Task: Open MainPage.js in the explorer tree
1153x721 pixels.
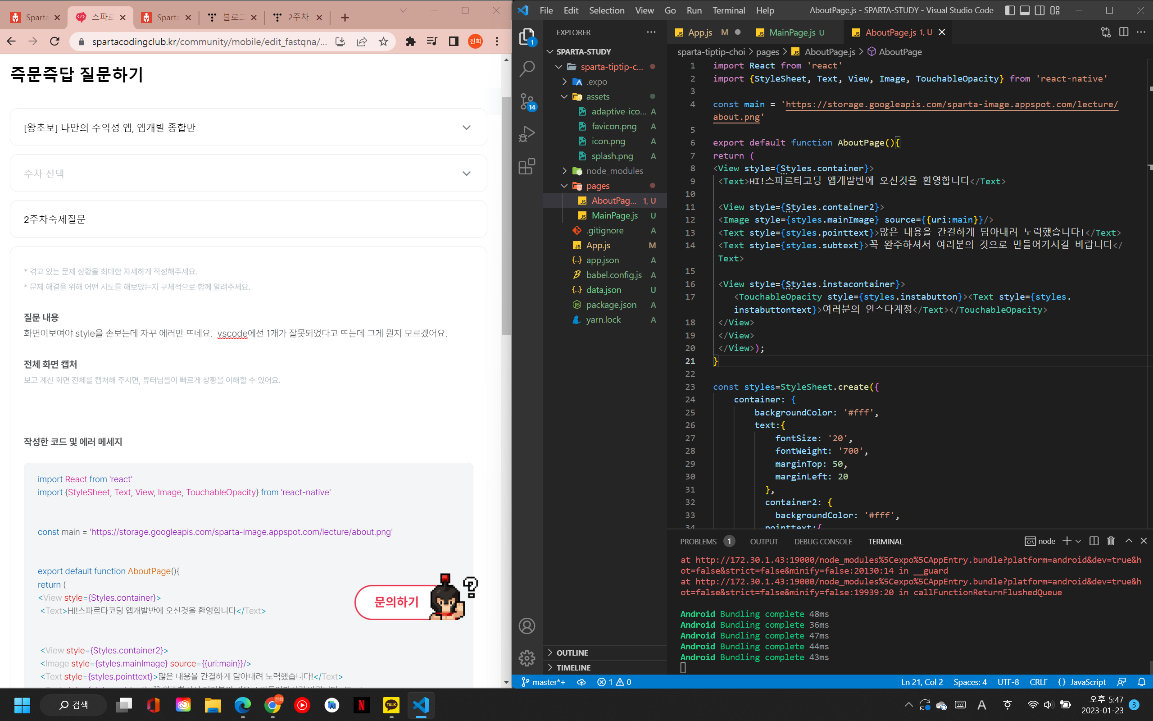Action: [x=614, y=215]
